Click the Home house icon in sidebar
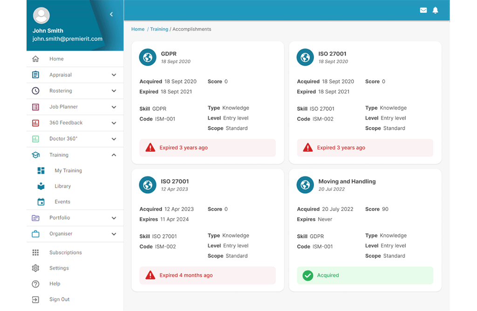Viewport: 477px width, 311px height. (x=35, y=59)
